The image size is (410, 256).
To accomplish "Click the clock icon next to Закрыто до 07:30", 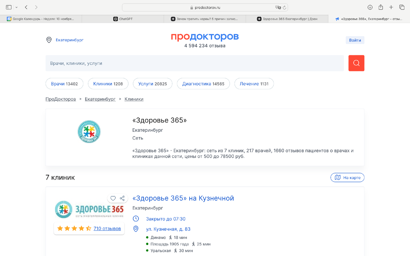I will click(x=136, y=219).
